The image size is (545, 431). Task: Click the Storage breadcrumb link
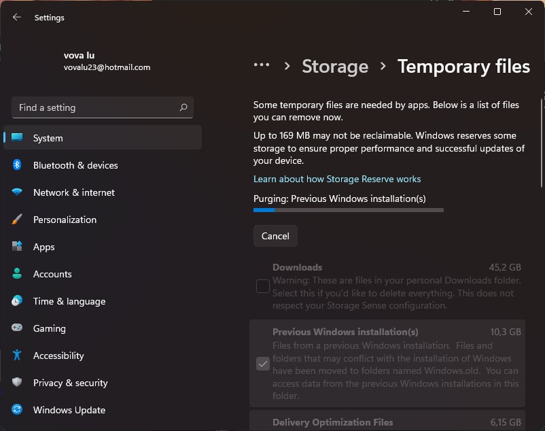tap(335, 67)
